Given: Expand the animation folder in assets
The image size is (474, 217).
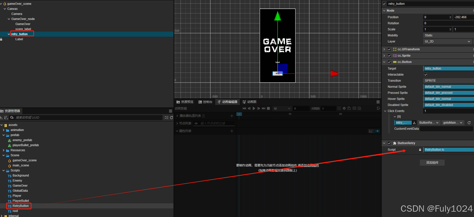Looking at the screenshot, I should [4, 130].
